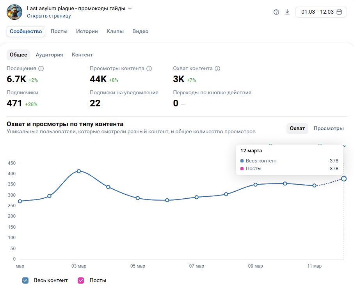Click the calendar icon in date range
Viewport: 354px width, 284px height.
click(339, 12)
